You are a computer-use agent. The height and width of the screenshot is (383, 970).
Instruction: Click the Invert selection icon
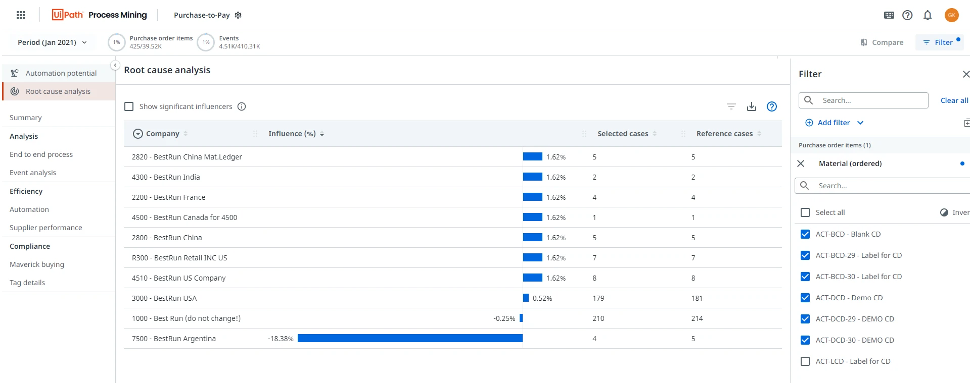(944, 212)
